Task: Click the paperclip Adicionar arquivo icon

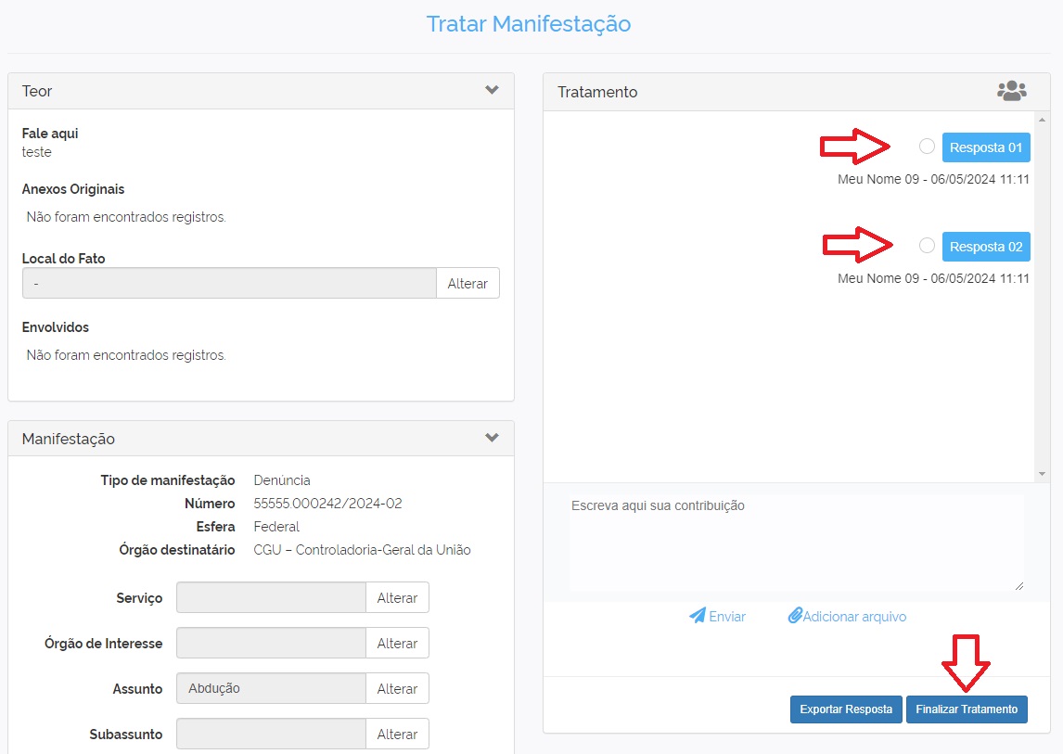Action: click(x=795, y=616)
